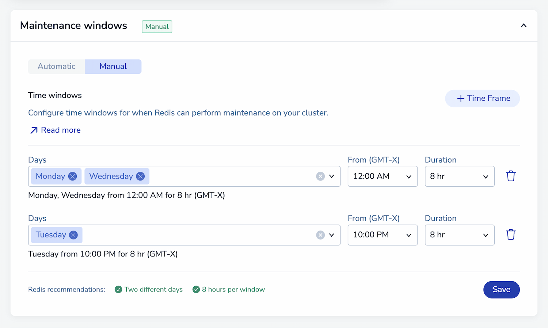Clear all days in second time window
Image resolution: width=548 pixels, height=328 pixels.
coord(320,235)
